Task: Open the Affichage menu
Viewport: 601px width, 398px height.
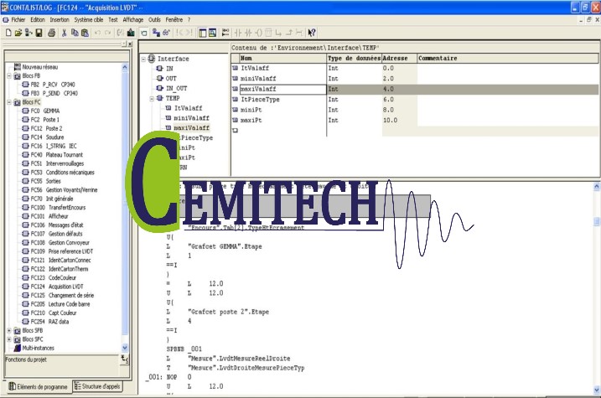Action: (x=133, y=20)
